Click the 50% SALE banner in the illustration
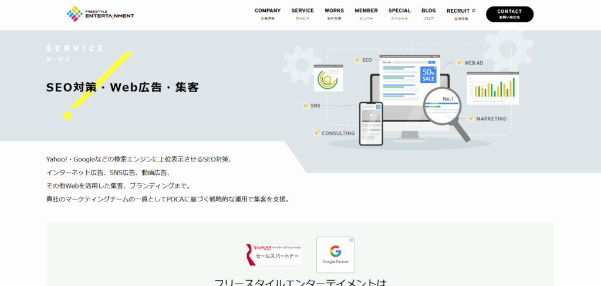 pos(428,75)
